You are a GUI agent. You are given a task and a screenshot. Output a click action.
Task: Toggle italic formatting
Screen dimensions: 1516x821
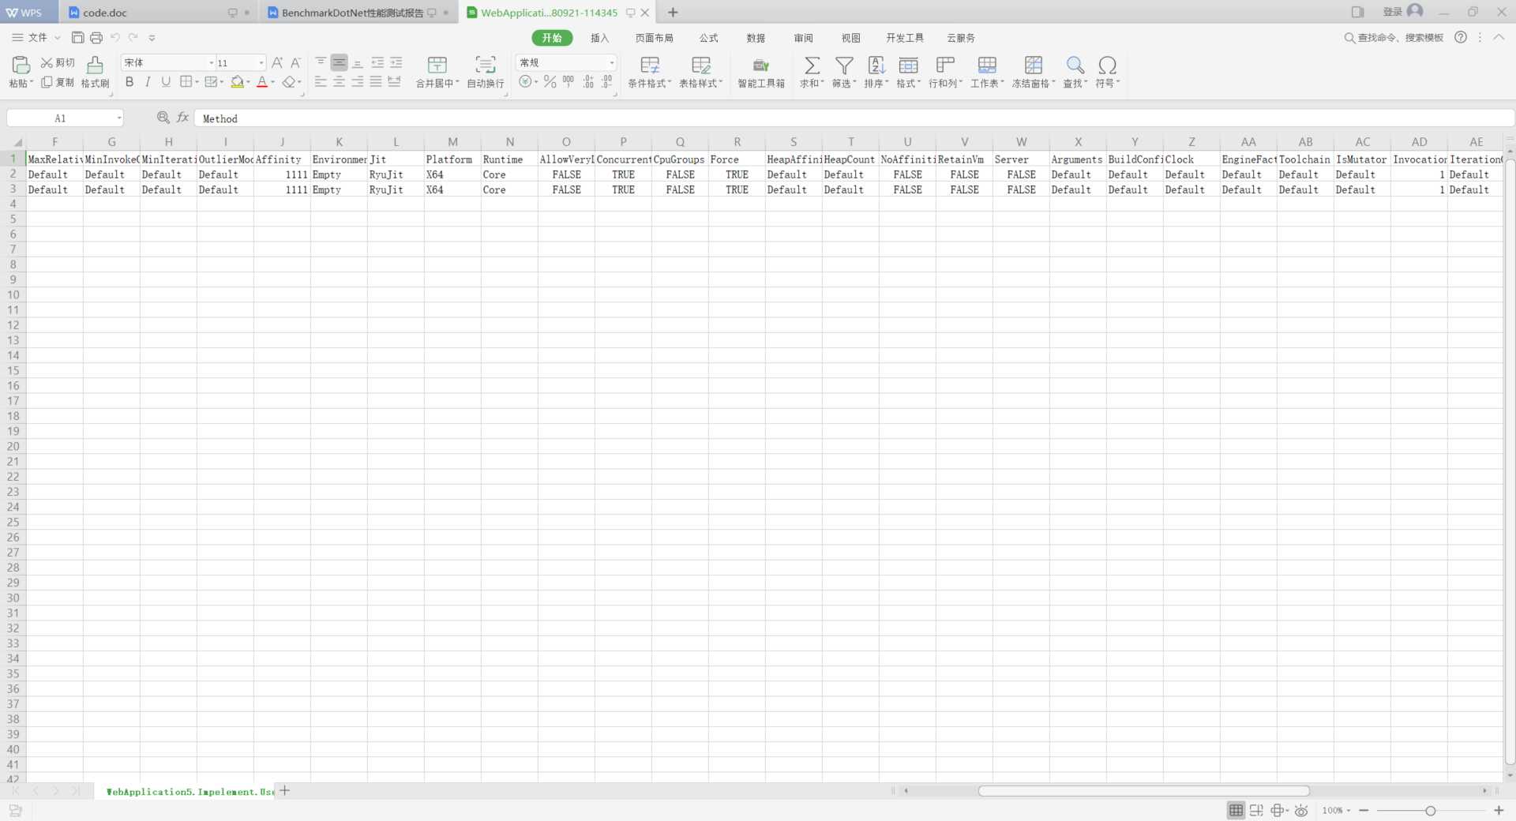click(148, 81)
